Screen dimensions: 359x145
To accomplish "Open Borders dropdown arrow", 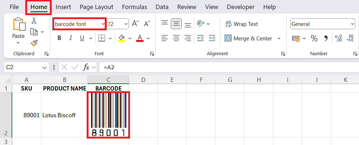I will 110,39.
